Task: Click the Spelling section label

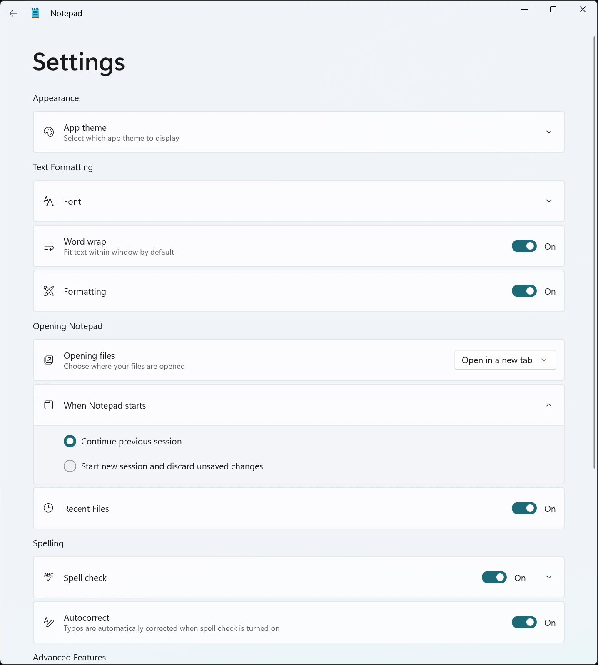Action: pos(48,543)
